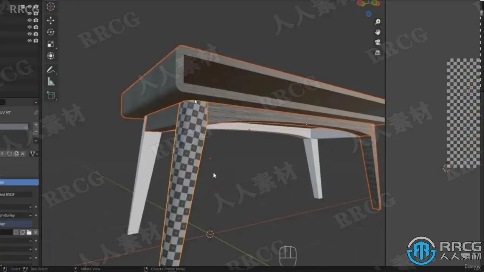
Task: Click the checker texture in UV editor
Action: coord(463,113)
